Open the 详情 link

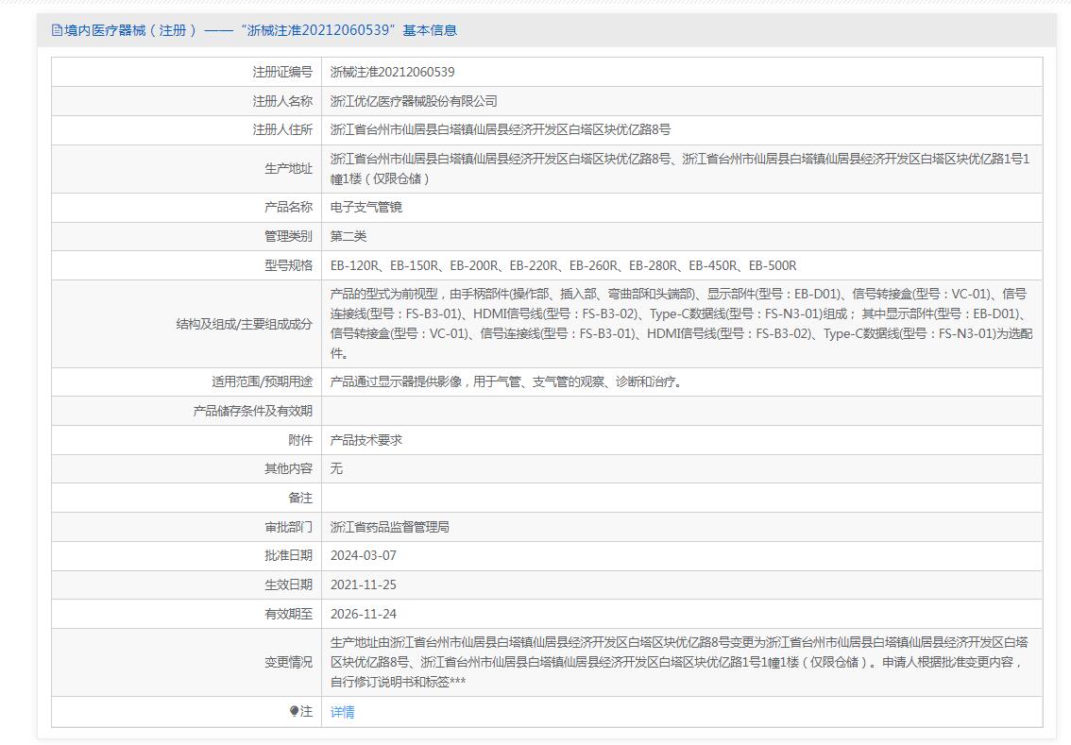coord(342,712)
